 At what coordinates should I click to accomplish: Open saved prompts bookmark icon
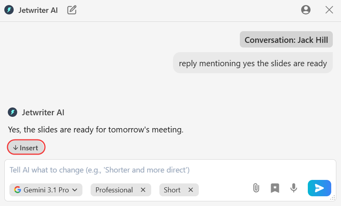(x=275, y=188)
